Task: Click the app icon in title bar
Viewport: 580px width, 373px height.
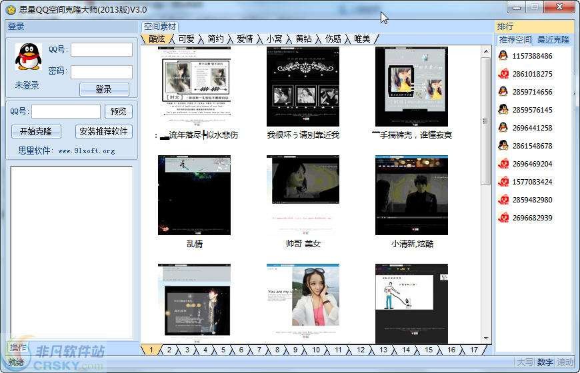Action: tap(11, 9)
